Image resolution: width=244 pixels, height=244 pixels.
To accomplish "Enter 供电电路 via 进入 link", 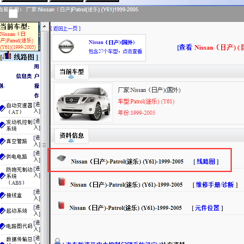I will tap(37, 157).
